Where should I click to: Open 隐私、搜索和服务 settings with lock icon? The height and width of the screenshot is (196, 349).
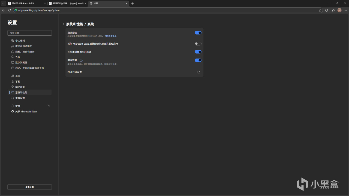click(29, 52)
